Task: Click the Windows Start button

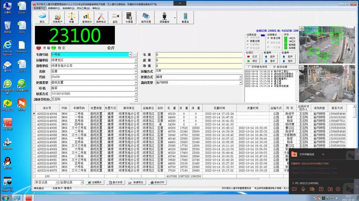Action: (x=6, y=198)
